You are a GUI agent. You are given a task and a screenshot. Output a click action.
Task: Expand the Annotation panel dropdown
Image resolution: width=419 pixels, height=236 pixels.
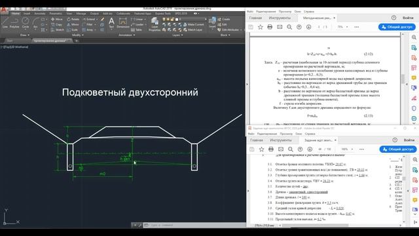(x=126, y=35)
